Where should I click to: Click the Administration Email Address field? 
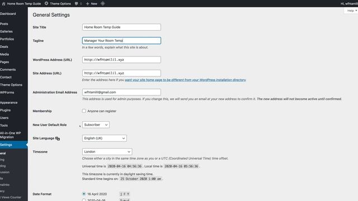tap(121, 92)
